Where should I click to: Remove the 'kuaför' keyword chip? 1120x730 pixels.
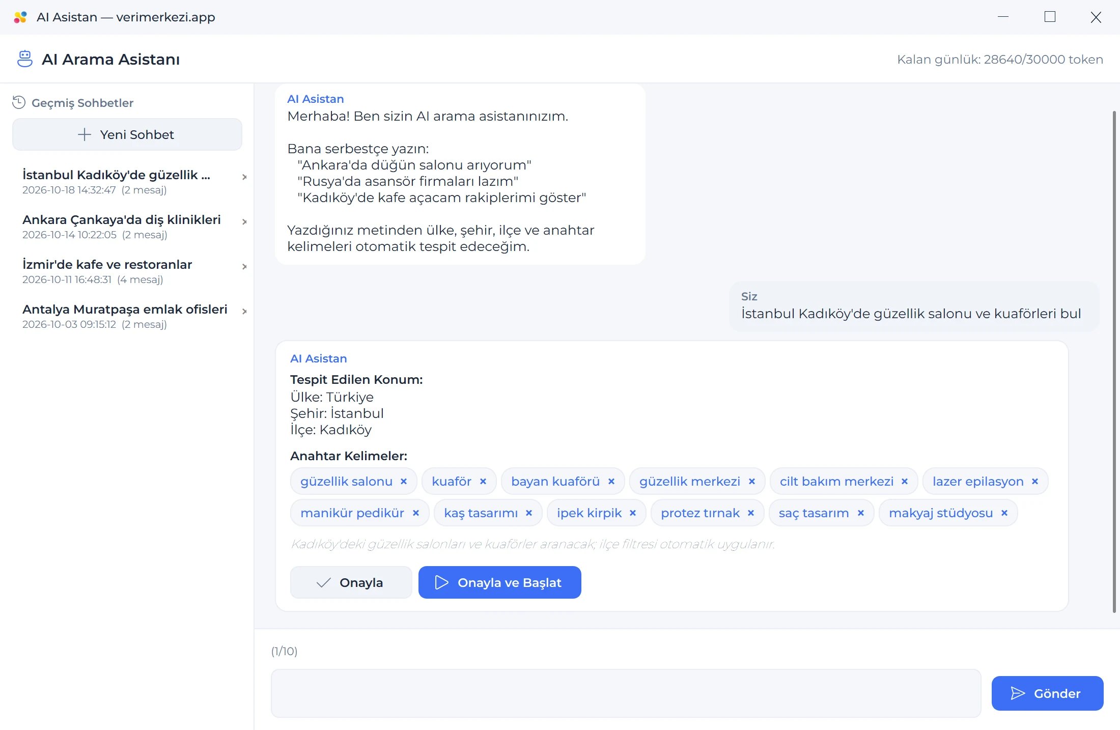click(x=483, y=482)
